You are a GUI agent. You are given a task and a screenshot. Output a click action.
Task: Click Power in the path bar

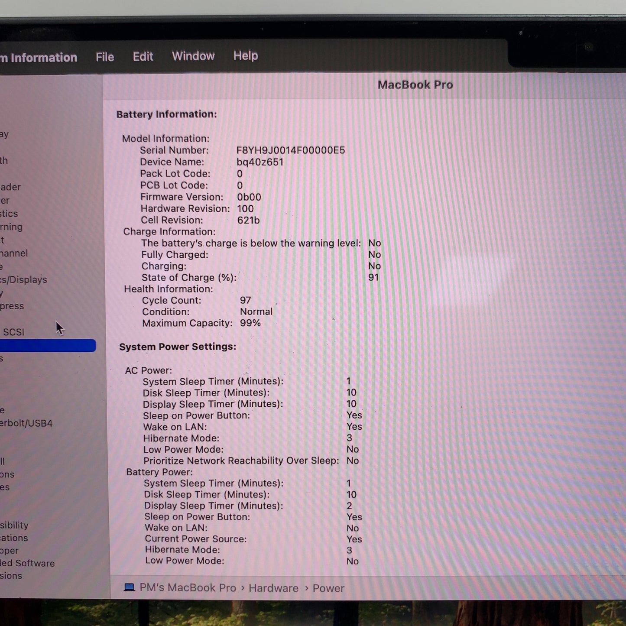(328, 588)
